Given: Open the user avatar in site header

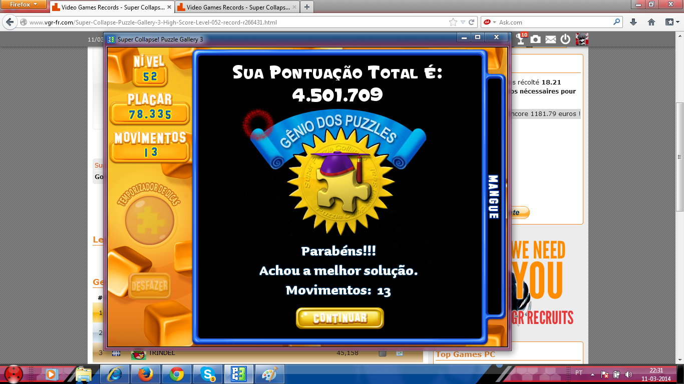Looking at the screenshot, I should click(581, 39).
